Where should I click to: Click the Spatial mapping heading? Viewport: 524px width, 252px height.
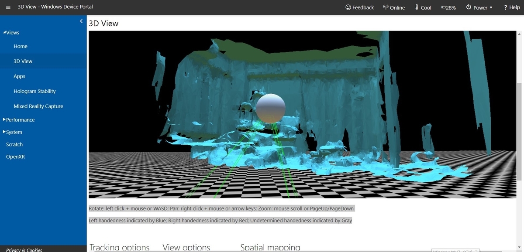pyautogui.click(x=270, y=247)
